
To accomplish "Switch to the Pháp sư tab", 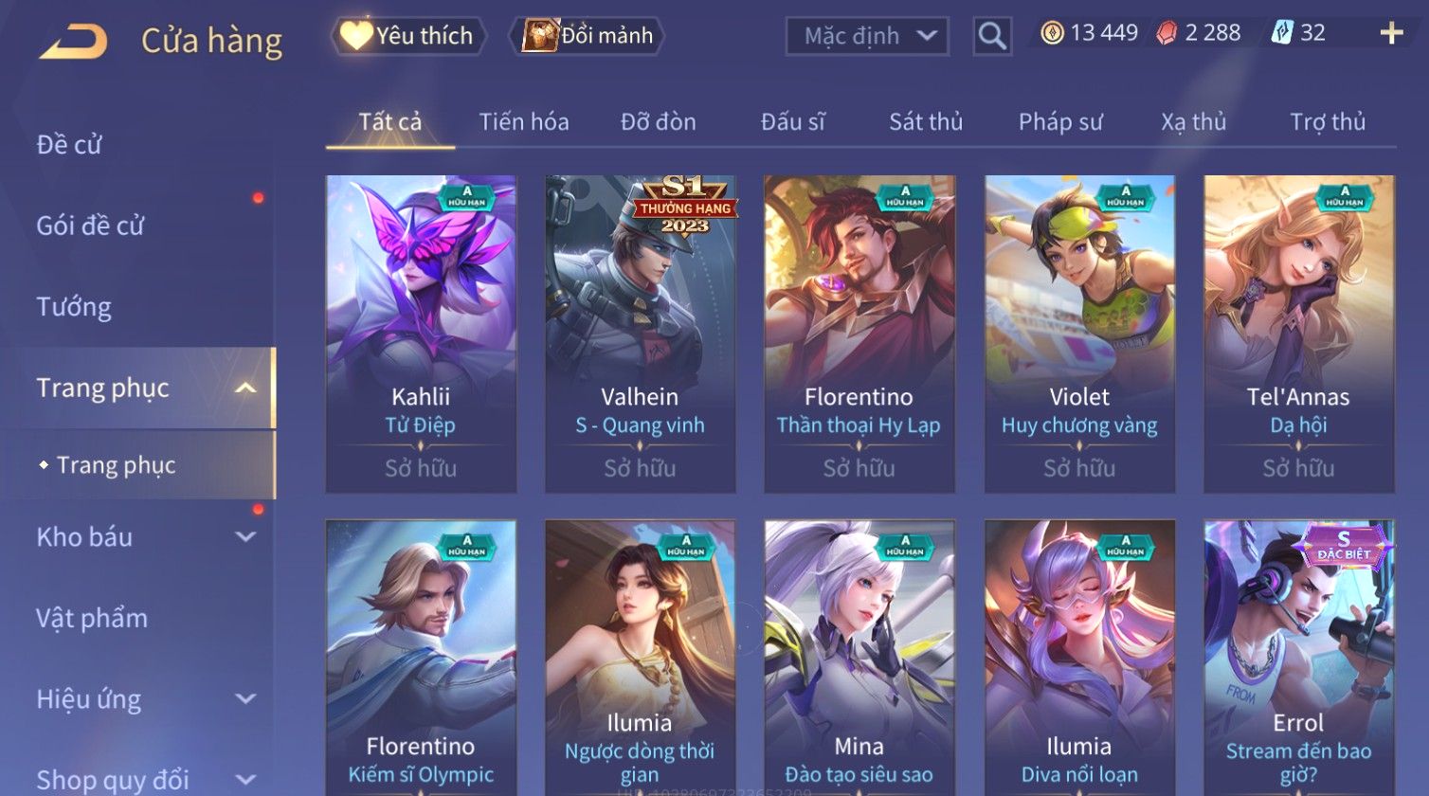I will click(x=1060, y=121).
